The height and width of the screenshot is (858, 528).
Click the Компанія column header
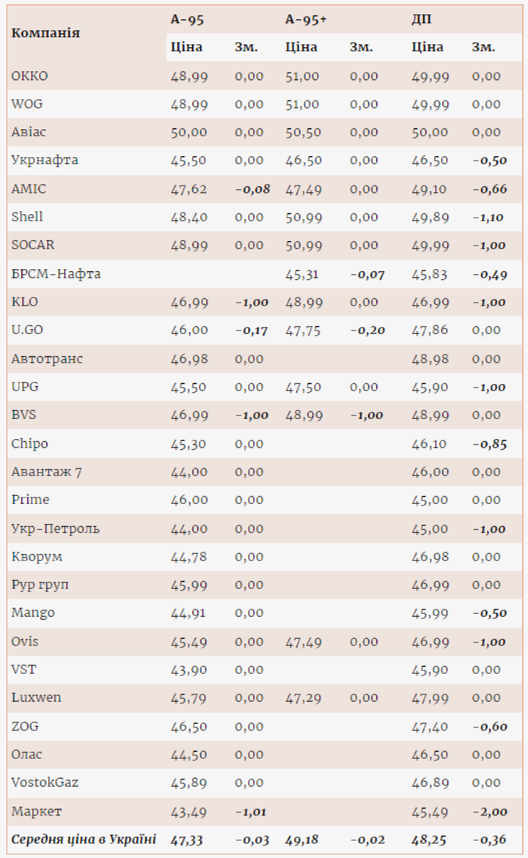[x=46, y=33]
